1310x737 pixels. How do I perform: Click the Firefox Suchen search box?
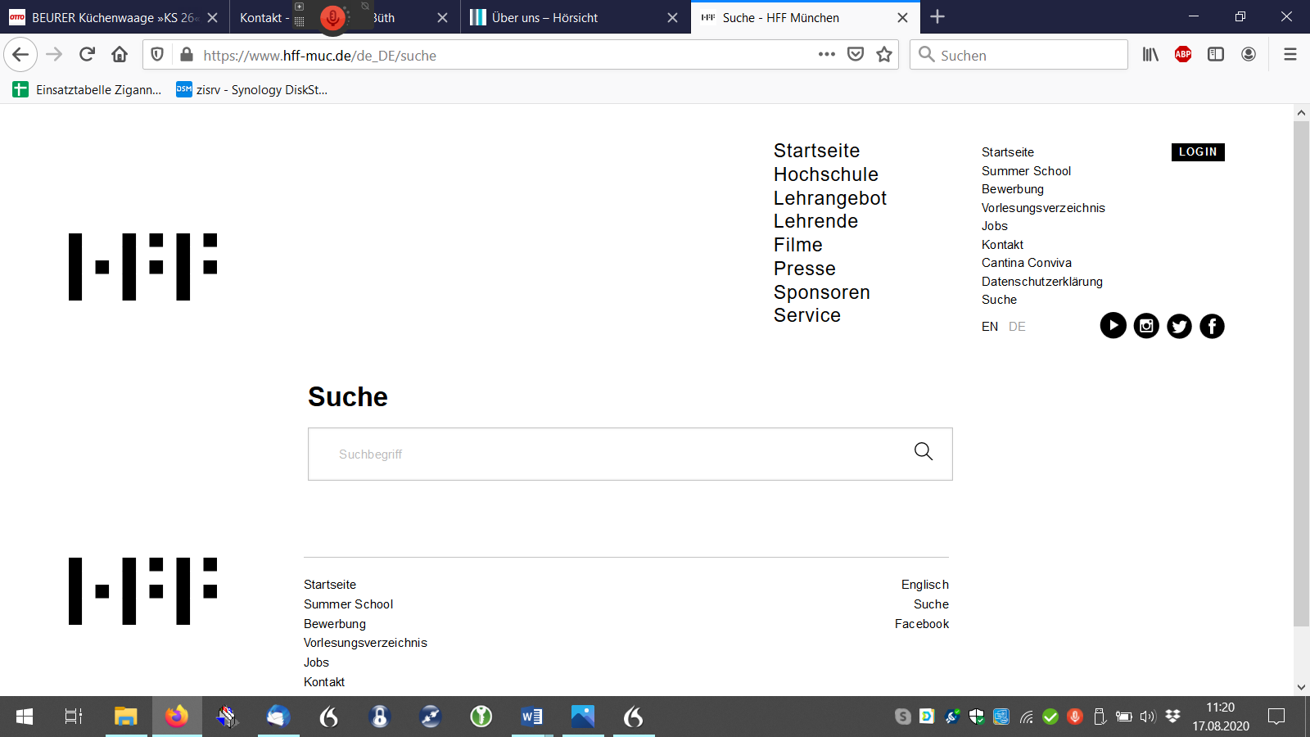click(x=1019, y=55)
